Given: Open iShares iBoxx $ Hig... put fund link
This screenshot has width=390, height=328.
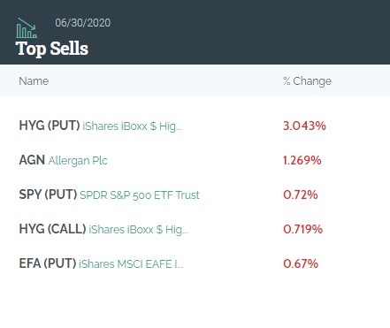Looking at the screenshot, I should coord(132,126).
